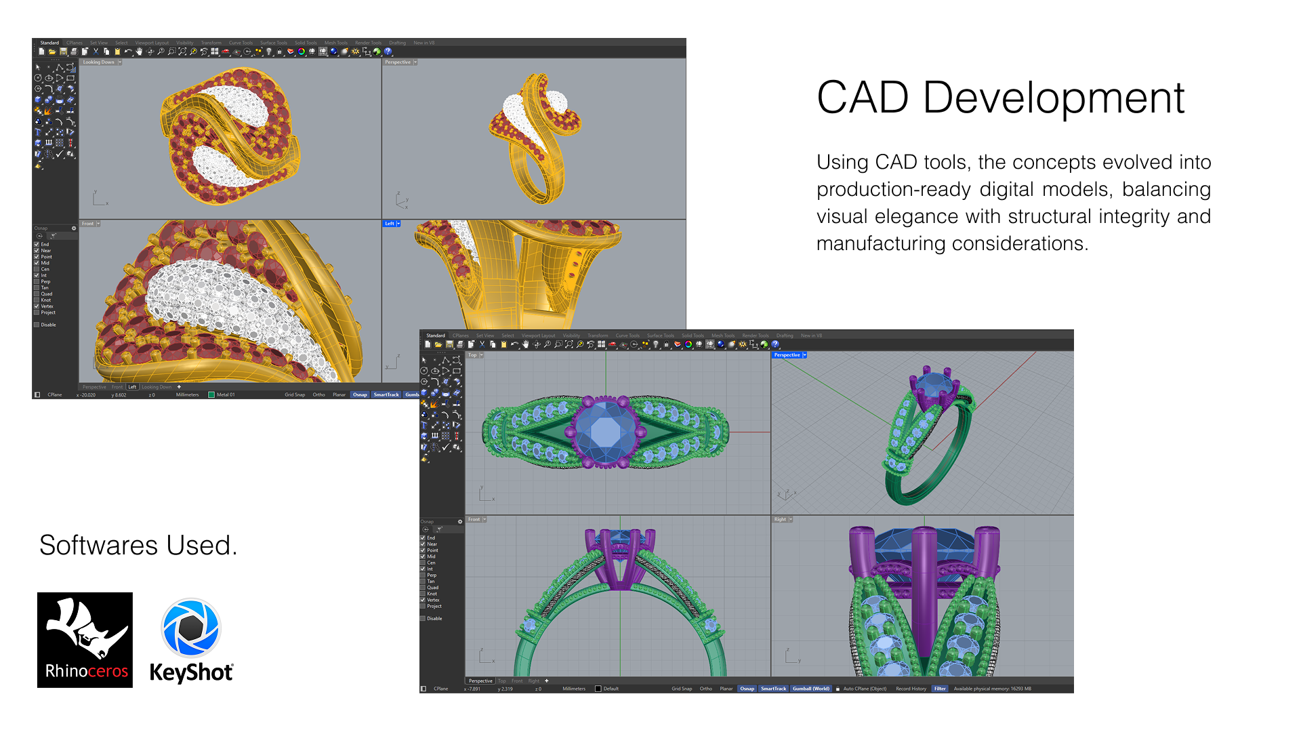Open Looking Down viewport dropdown in upper window
Screen dimensions: 1301x732
pos(120,62)
